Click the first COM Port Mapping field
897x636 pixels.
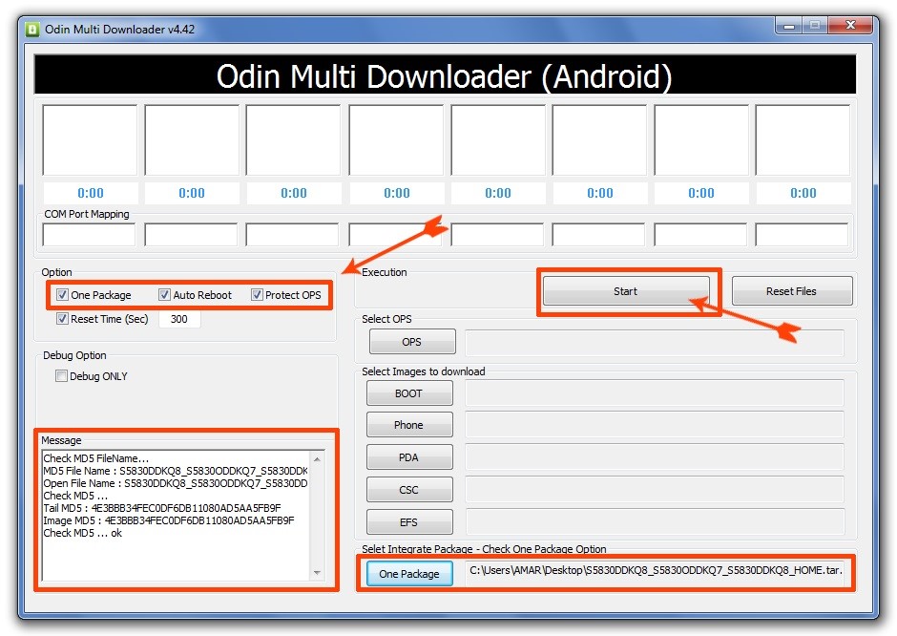click(90, 235)
